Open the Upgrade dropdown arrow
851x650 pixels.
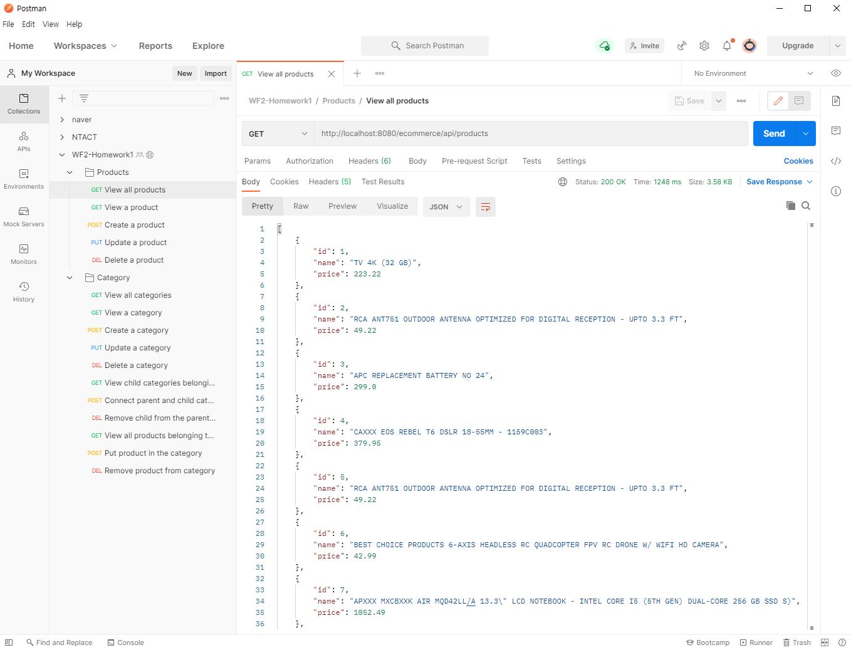(x=838, y=46)
